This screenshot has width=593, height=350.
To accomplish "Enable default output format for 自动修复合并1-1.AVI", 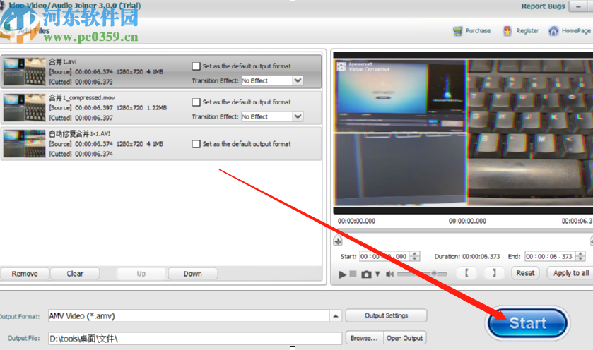I will (x=196, y=144).
